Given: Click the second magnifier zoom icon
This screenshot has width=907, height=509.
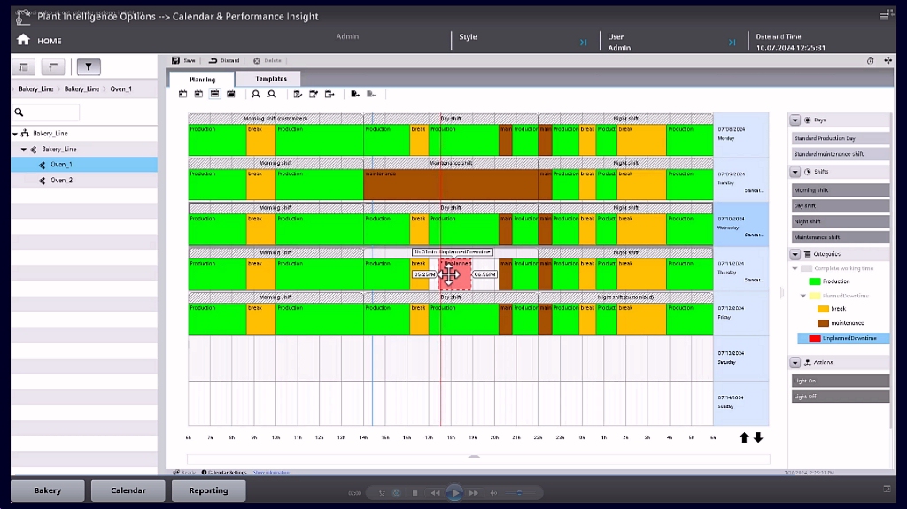Looking at the screenshot, I should [272, 94].
